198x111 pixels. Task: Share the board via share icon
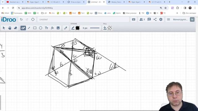155,19
